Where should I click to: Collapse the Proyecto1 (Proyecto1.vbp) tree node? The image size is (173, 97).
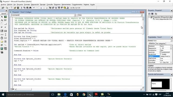[x=149, y=17]
